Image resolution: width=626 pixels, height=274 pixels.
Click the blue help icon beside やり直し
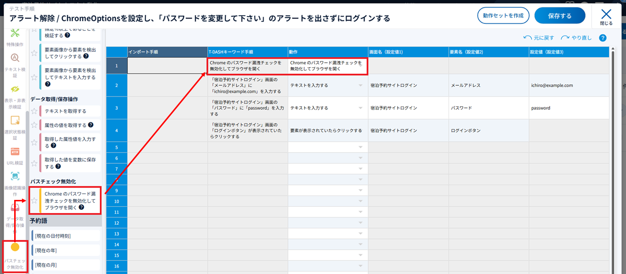603,38
